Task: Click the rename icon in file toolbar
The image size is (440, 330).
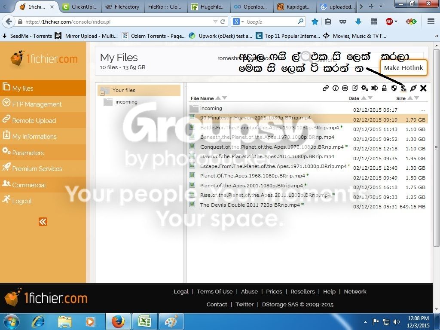Action: pyautogui.click(x=374, y=88)
